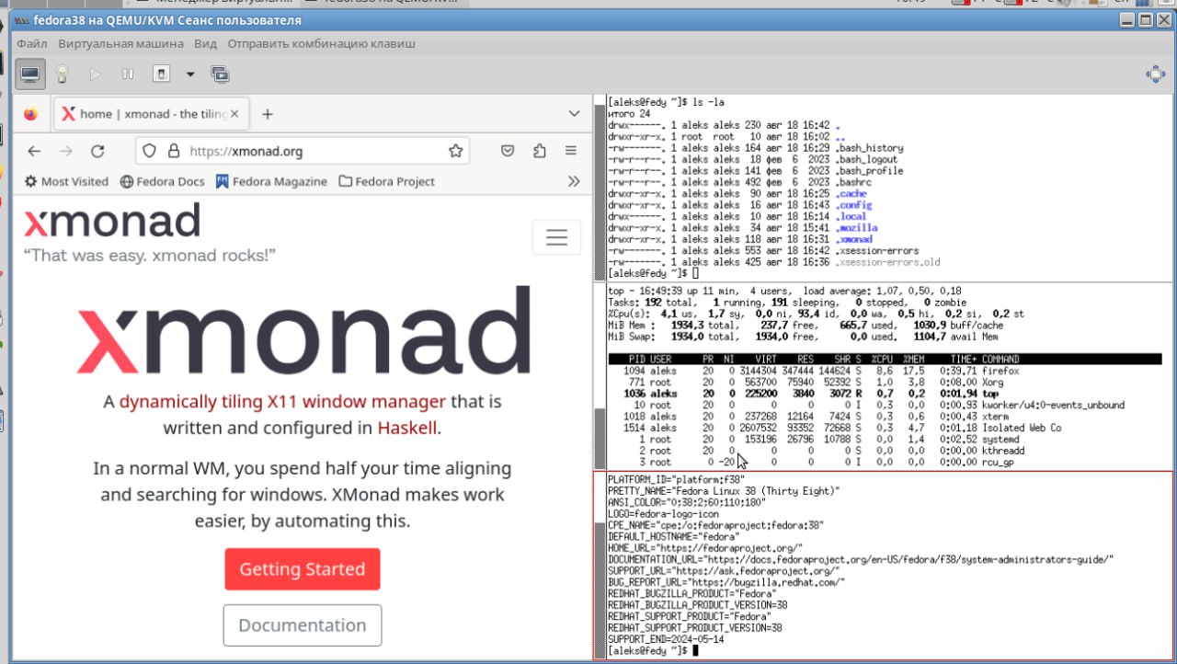Toggle fullscreen mode icon of the viewer
Screen dimensions: 1177x664
pyautogui.click(x=1156, y=74)
